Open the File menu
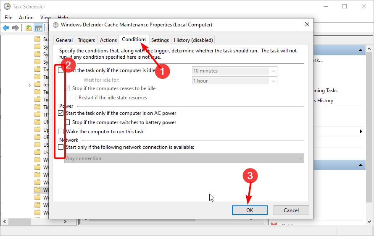Viewport: 374px width, 236px height. (x=8, y=17)
